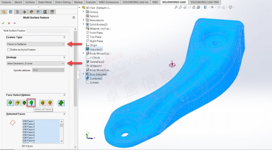The width and height of the screenshot is (272, 150).
Task: Select the first face select option icon
Action: [x=10, y=103]
